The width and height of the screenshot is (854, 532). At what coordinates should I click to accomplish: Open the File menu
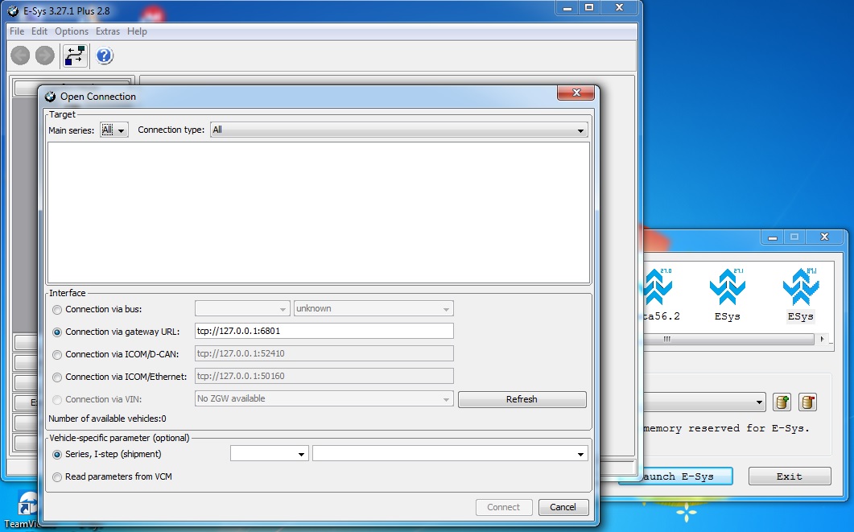[17, 31]
